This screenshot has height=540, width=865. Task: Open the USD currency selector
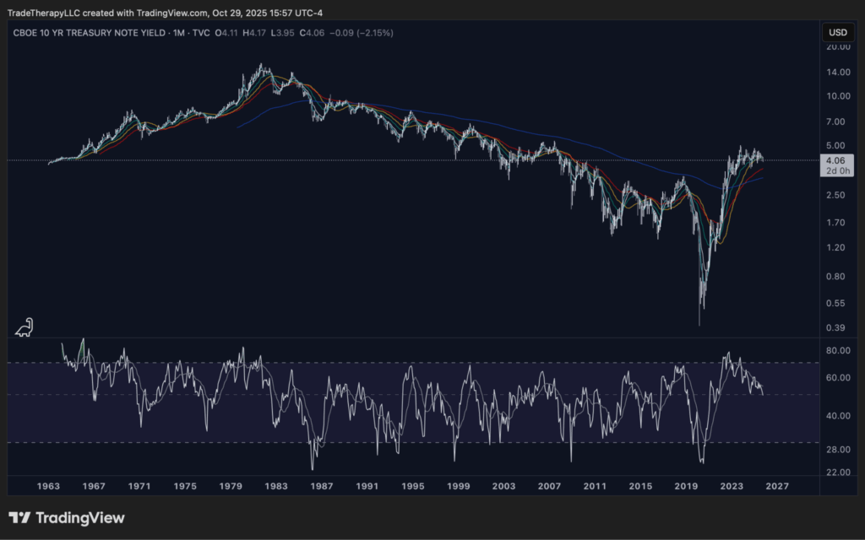coord(837,32)
